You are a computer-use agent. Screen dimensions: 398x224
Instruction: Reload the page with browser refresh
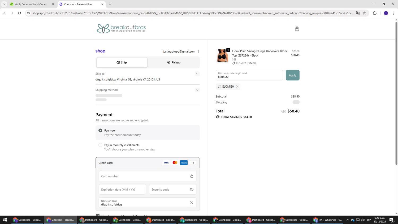point(20,13)
